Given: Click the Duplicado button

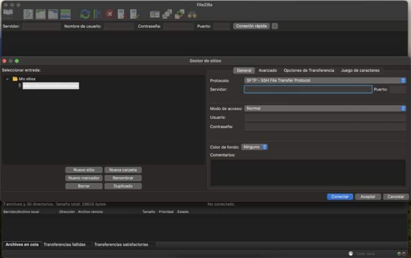Looking at the screenshot, I should point(123,186).
